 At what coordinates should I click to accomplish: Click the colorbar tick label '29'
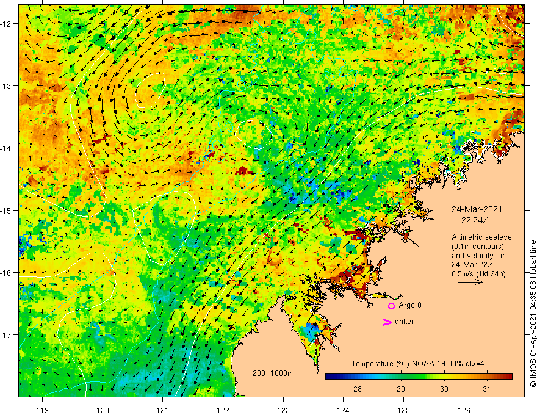coord(401,389)
